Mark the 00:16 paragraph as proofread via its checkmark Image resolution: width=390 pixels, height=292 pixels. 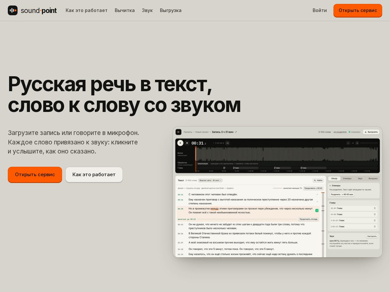tap(317, 201)
